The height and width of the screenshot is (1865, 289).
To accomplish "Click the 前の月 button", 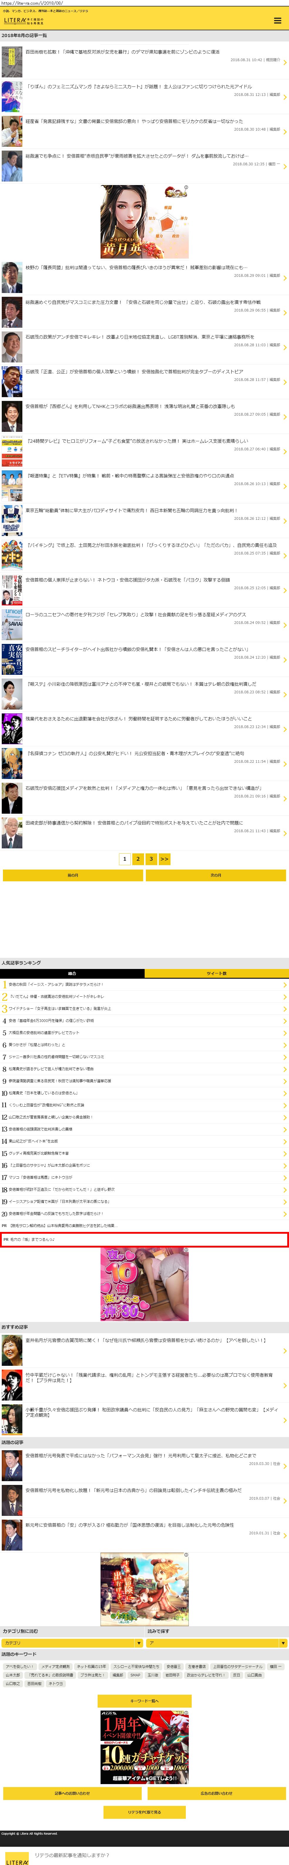I will click(72, 875).
